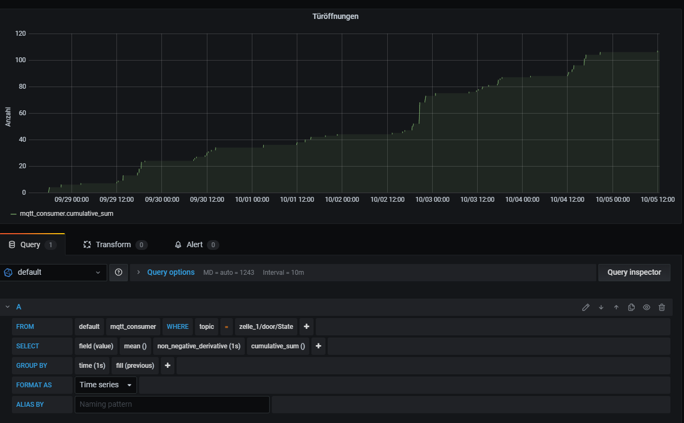
Task: Switch to Query tab
Action: click(x=32, y=244)
